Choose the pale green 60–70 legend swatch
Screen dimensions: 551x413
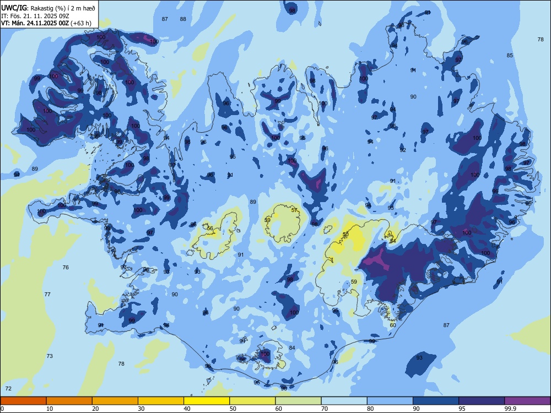point(298,401)
